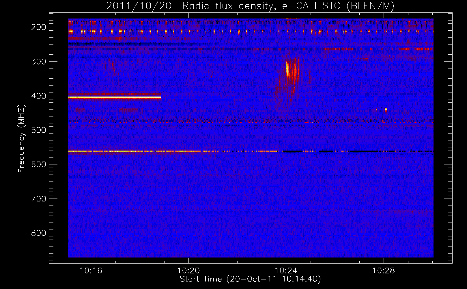Click the 'Frequency (MHZ)' axis label

[x=22, y=139]
